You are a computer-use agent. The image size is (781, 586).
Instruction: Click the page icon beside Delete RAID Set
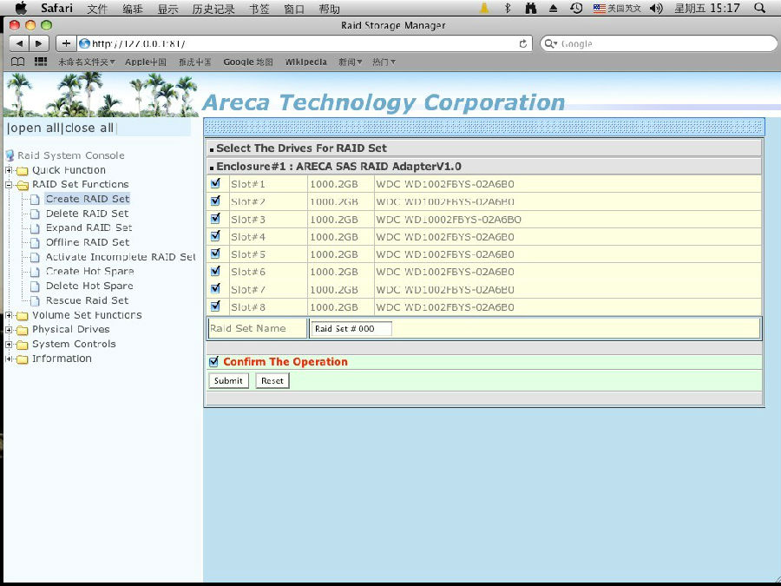pos(35,214)
